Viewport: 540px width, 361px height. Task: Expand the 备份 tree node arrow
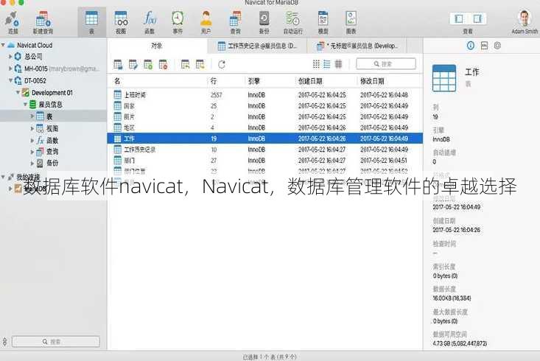pos(32,164)
